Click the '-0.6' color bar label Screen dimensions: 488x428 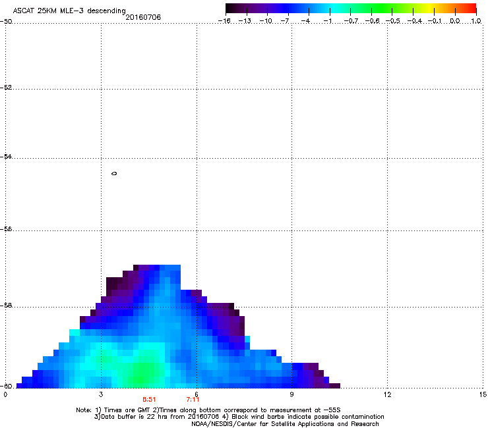[x=372, y=21]
